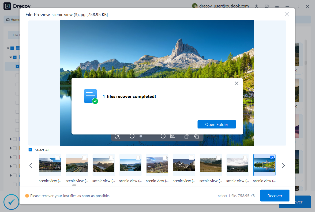Screen dimensions: 315x212
Task: Check the first scenic view thumbnail checkbox
Action: click(x=58, y=157)
